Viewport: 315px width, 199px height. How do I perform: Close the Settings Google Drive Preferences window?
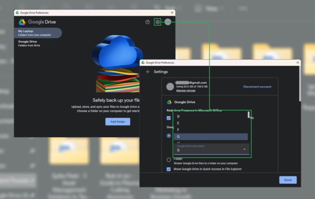(298, 63)
